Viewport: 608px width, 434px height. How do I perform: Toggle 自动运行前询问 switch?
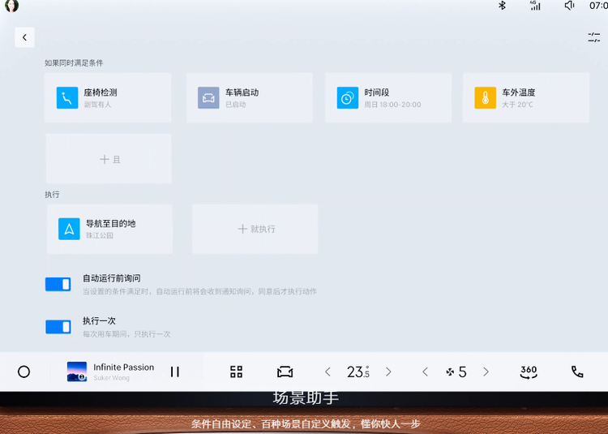point(58,284)
